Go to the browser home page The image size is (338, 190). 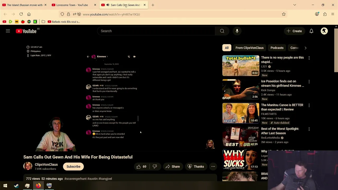[29, 14]
